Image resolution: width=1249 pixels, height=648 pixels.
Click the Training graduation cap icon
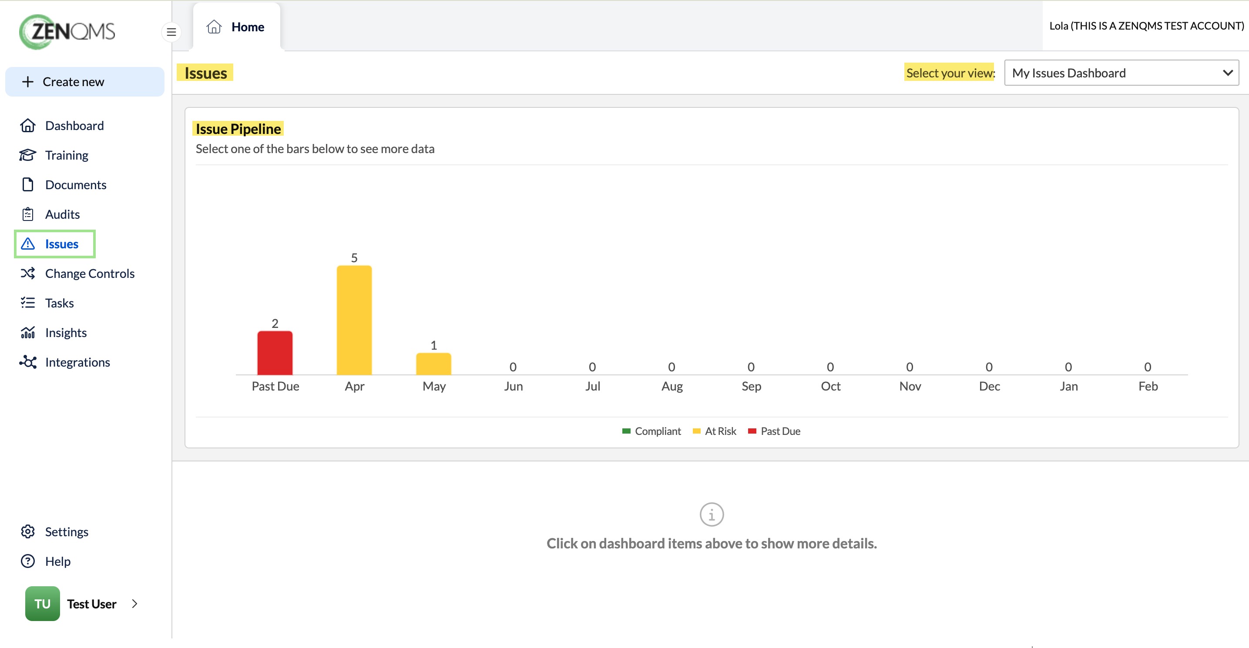pyautogui.click(x=28, y=155)
